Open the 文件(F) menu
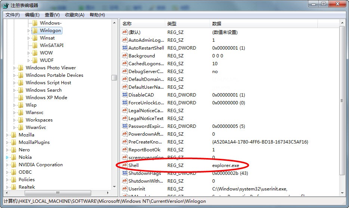 click(x=13, y=15)
